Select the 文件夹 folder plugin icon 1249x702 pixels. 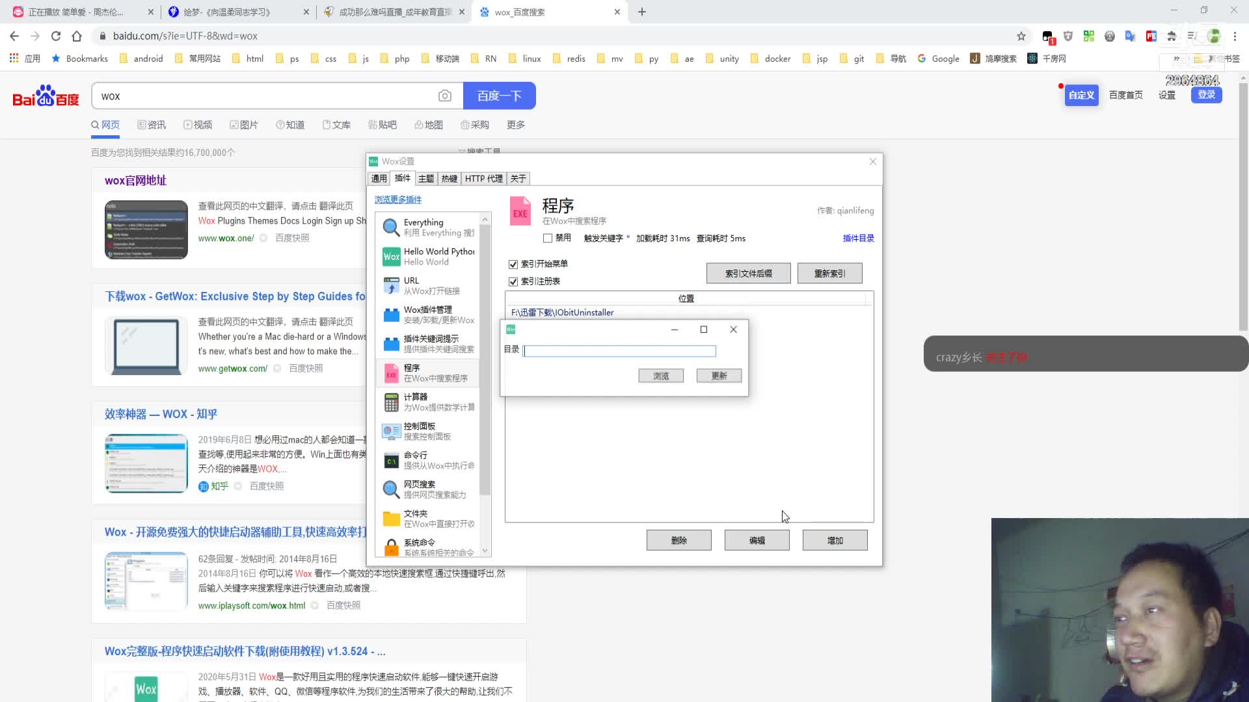click(x=391, y=518)
